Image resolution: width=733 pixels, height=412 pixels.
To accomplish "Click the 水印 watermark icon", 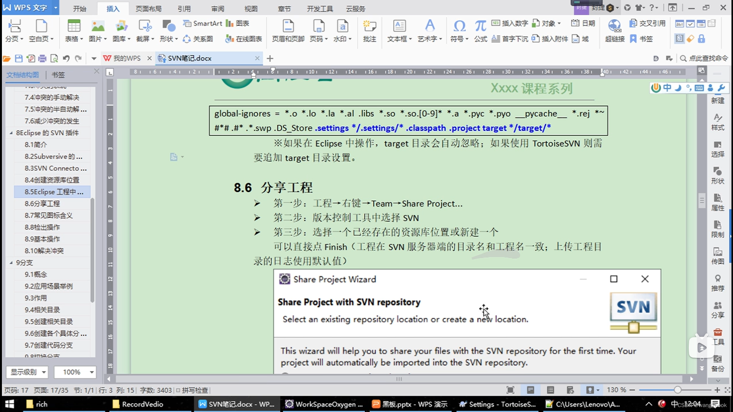I will [342, 26].
